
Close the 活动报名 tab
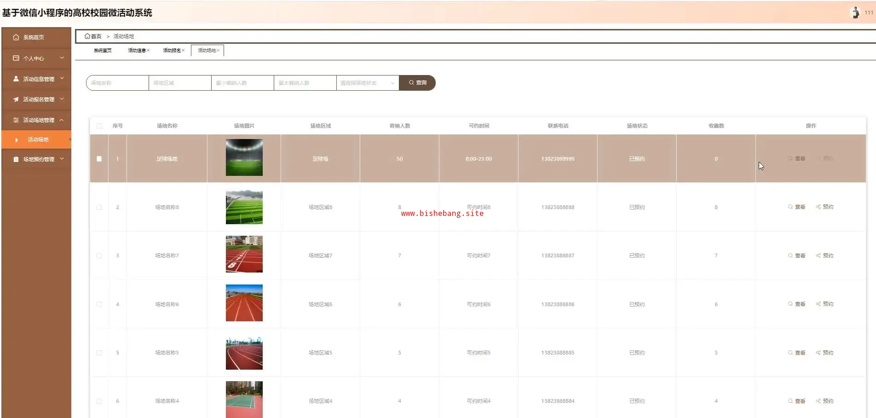pos(183,50)
